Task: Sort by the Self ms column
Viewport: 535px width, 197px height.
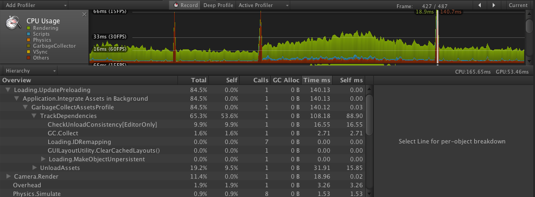Action: pos(348,80)
